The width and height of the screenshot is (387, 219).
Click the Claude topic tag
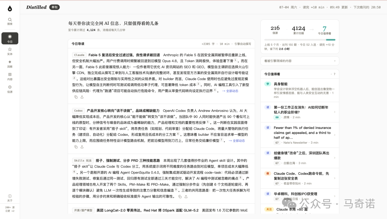pyautogui.click(x=79, y=55)
